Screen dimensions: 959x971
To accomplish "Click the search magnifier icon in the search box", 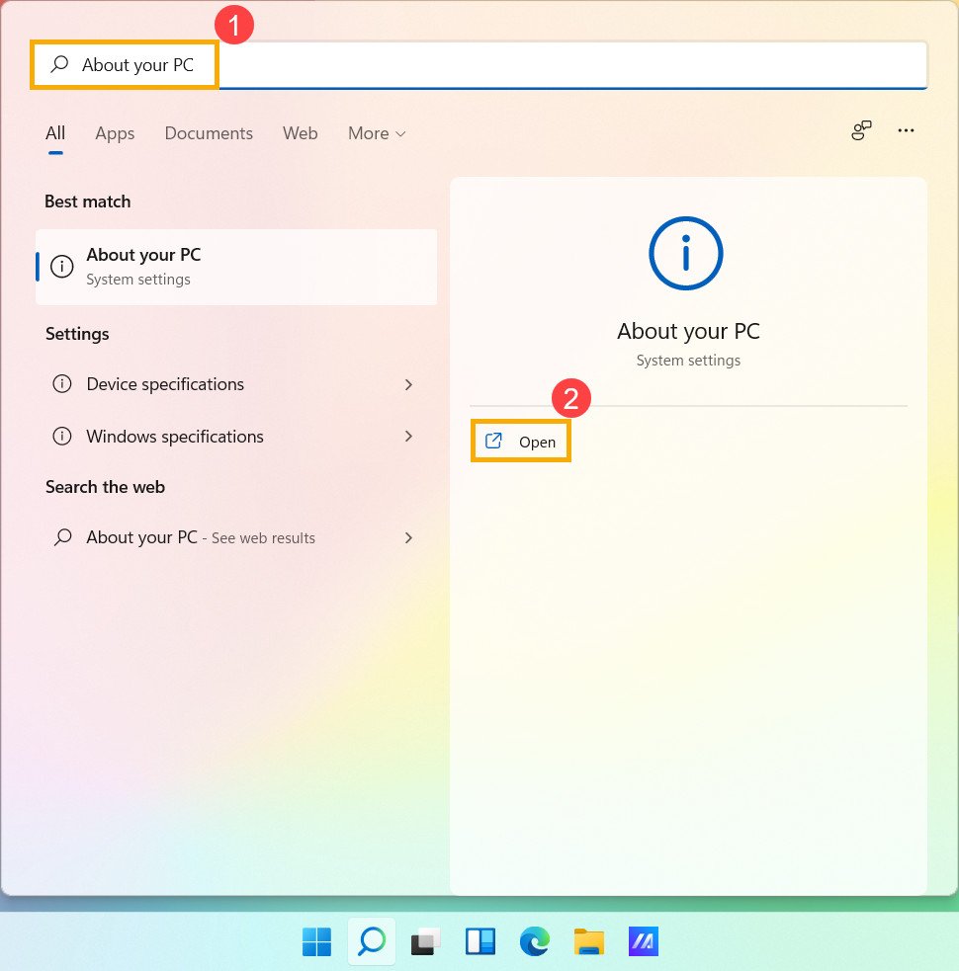I will pyautogui.click(x=59, y=64).
